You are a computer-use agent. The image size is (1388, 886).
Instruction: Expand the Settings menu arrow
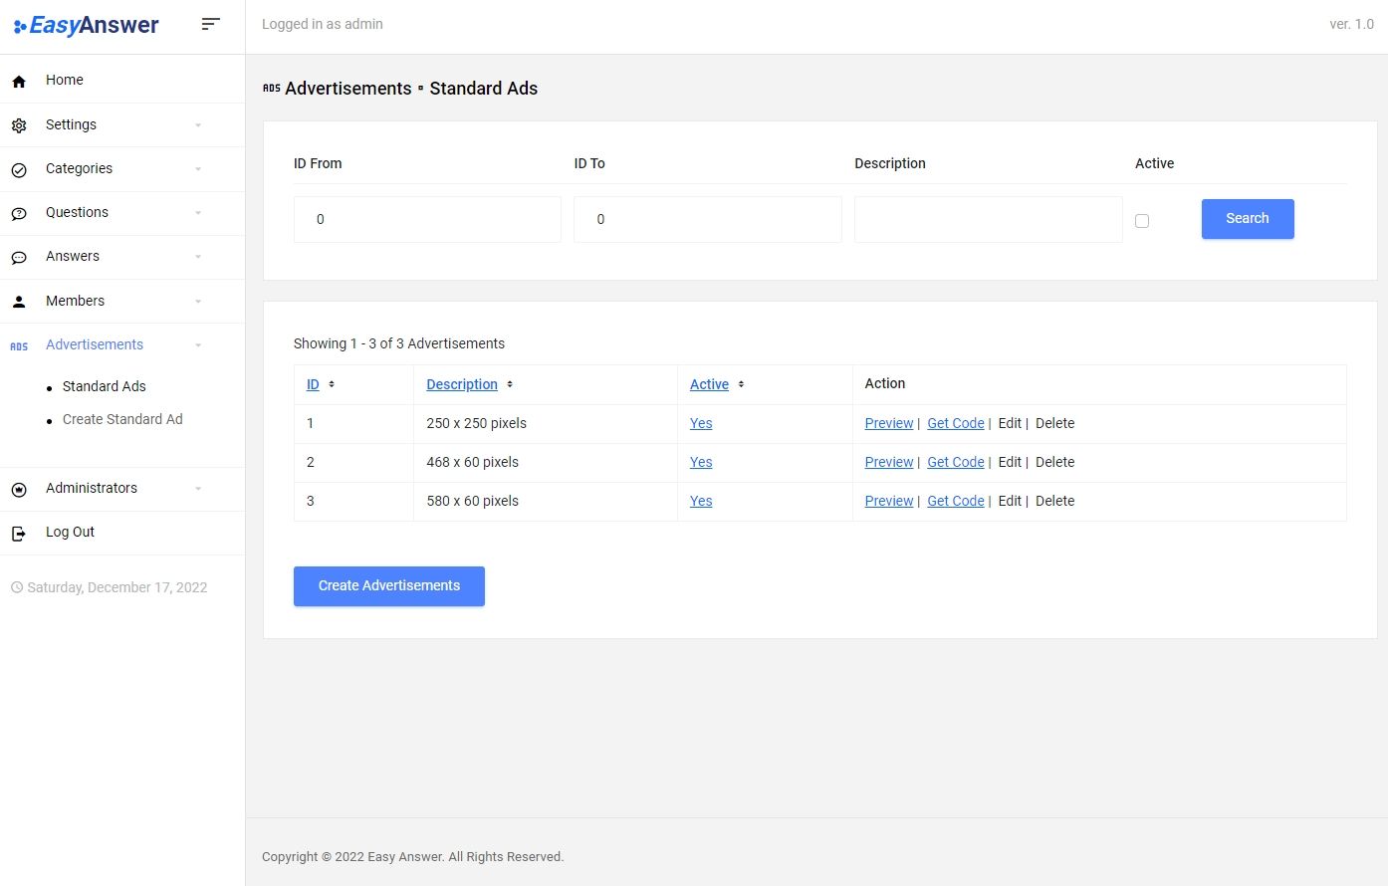(x=198, y=125)
